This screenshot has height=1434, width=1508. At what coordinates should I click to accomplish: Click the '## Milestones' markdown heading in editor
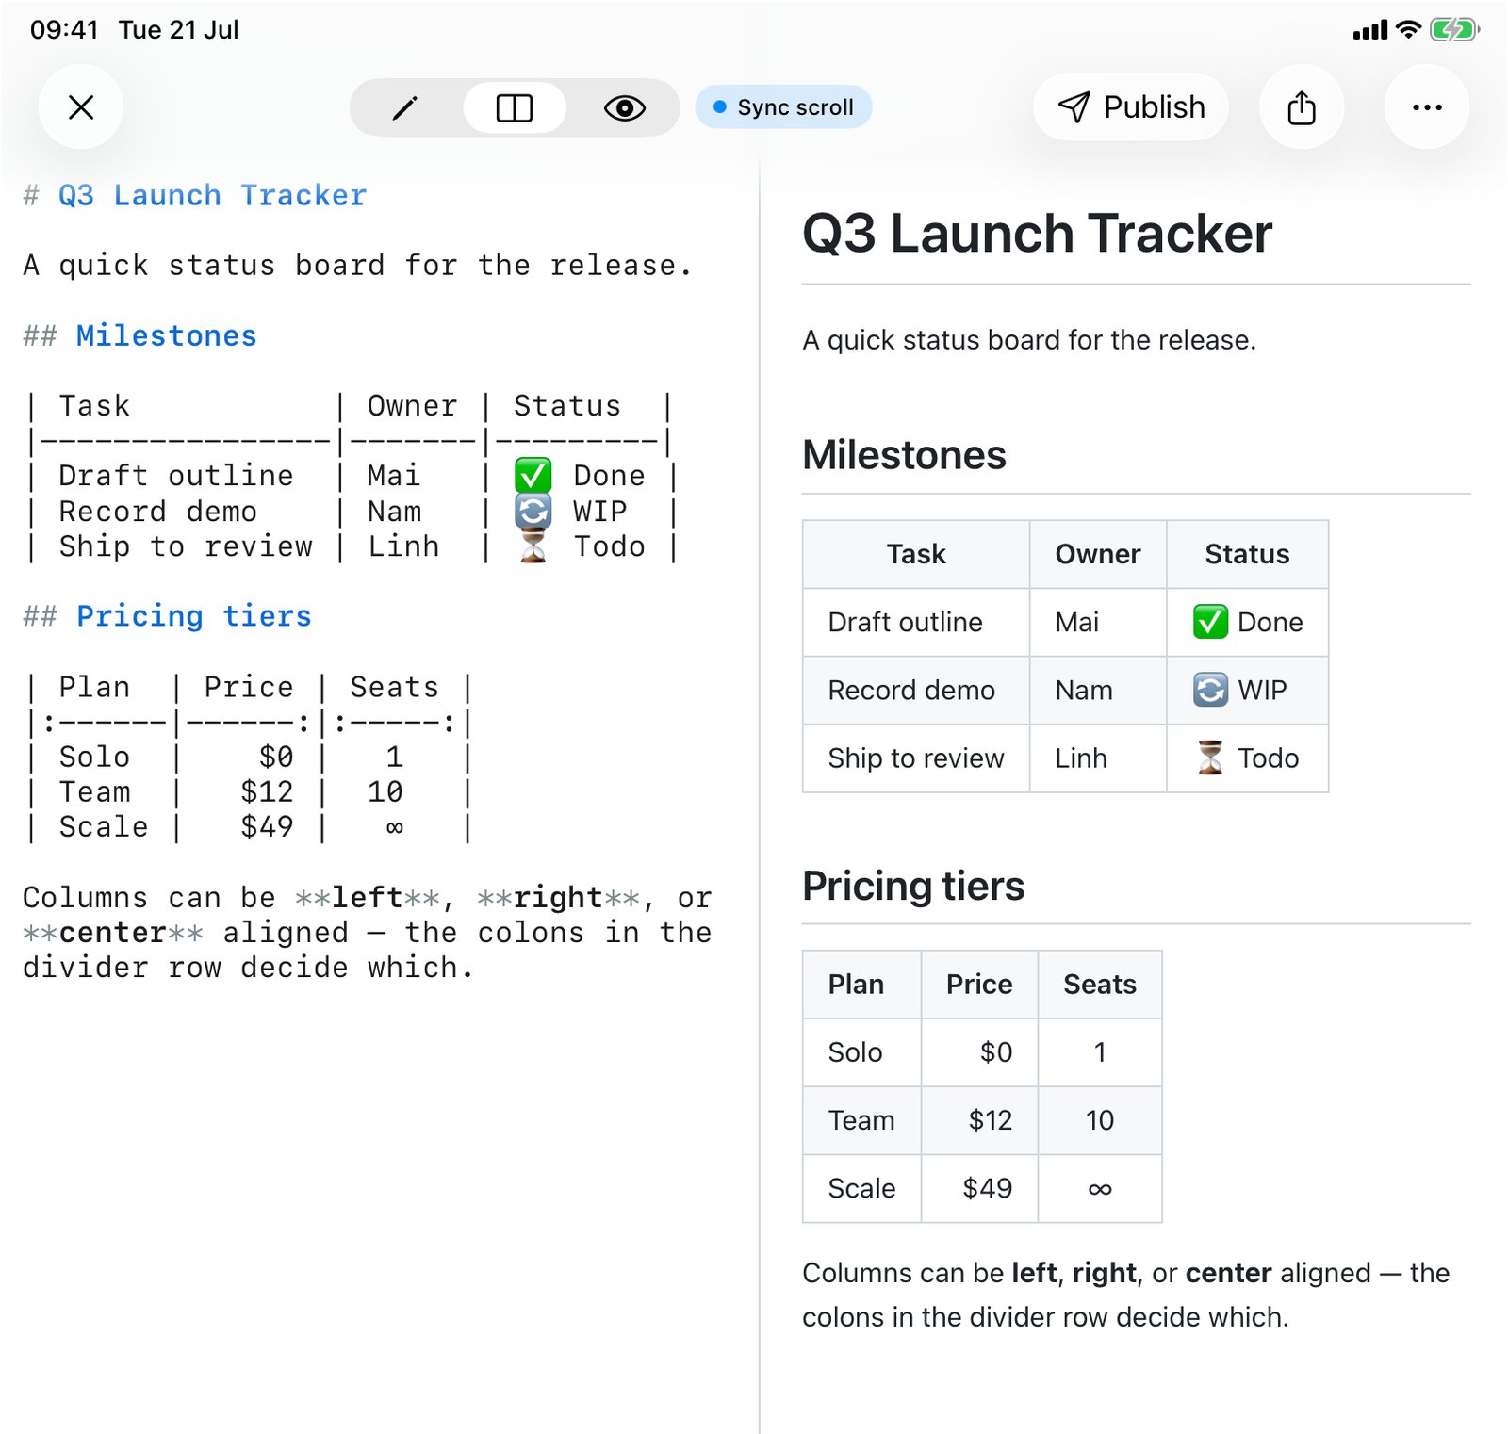[x=139, y=336]
